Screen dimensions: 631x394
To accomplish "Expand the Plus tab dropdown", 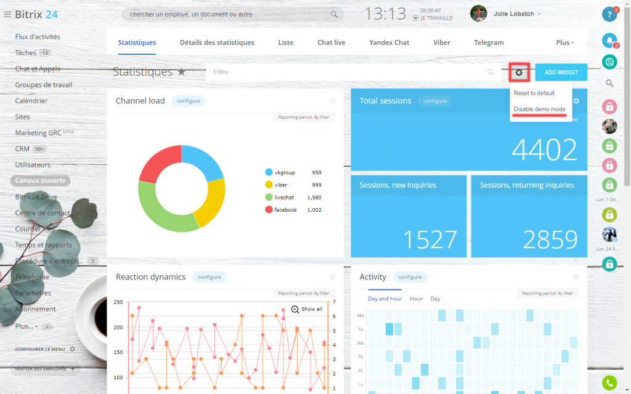I will [565, 42].
